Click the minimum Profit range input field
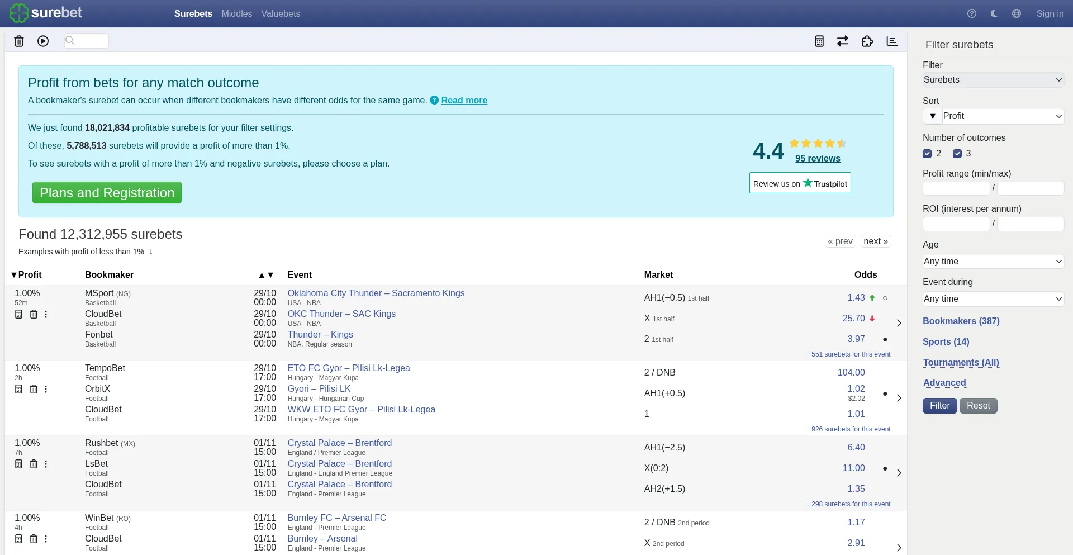 pos(956,188)
